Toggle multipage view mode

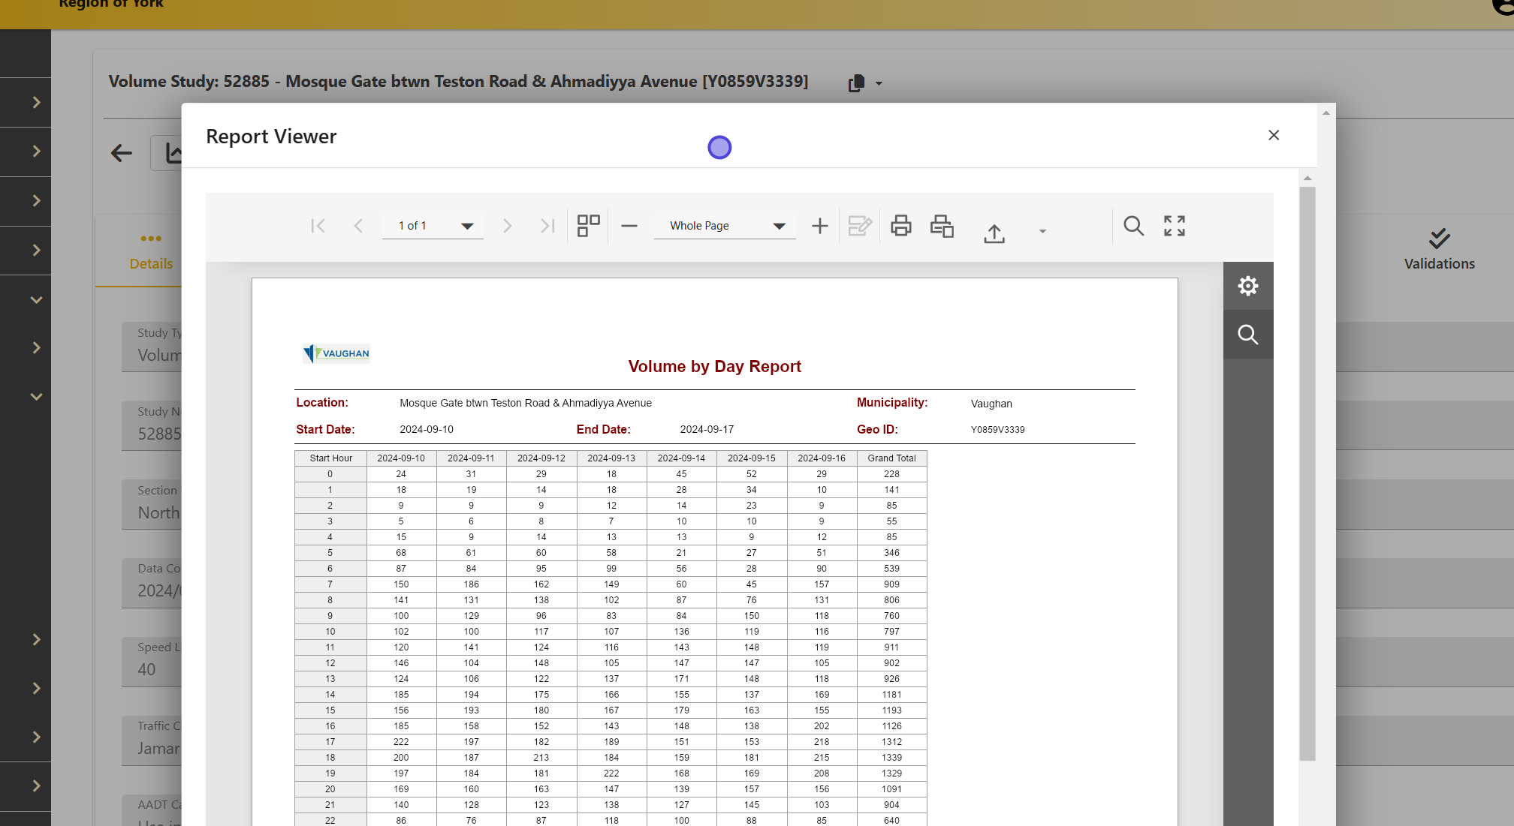(588, 226)
